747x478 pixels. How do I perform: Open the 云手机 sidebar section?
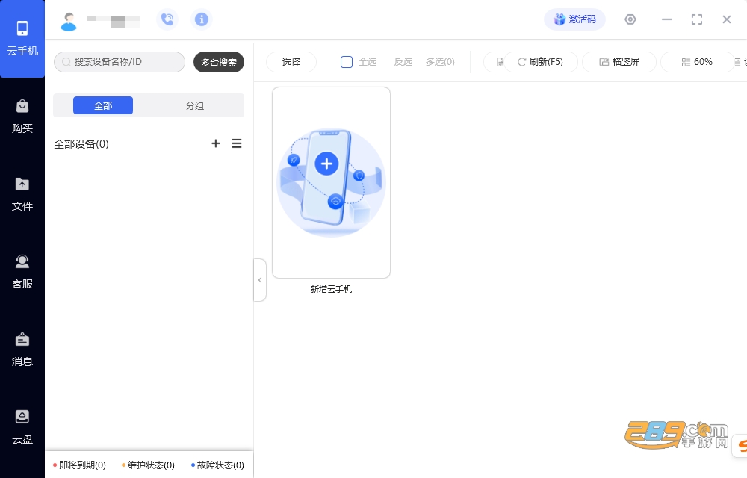pos(22,39)
